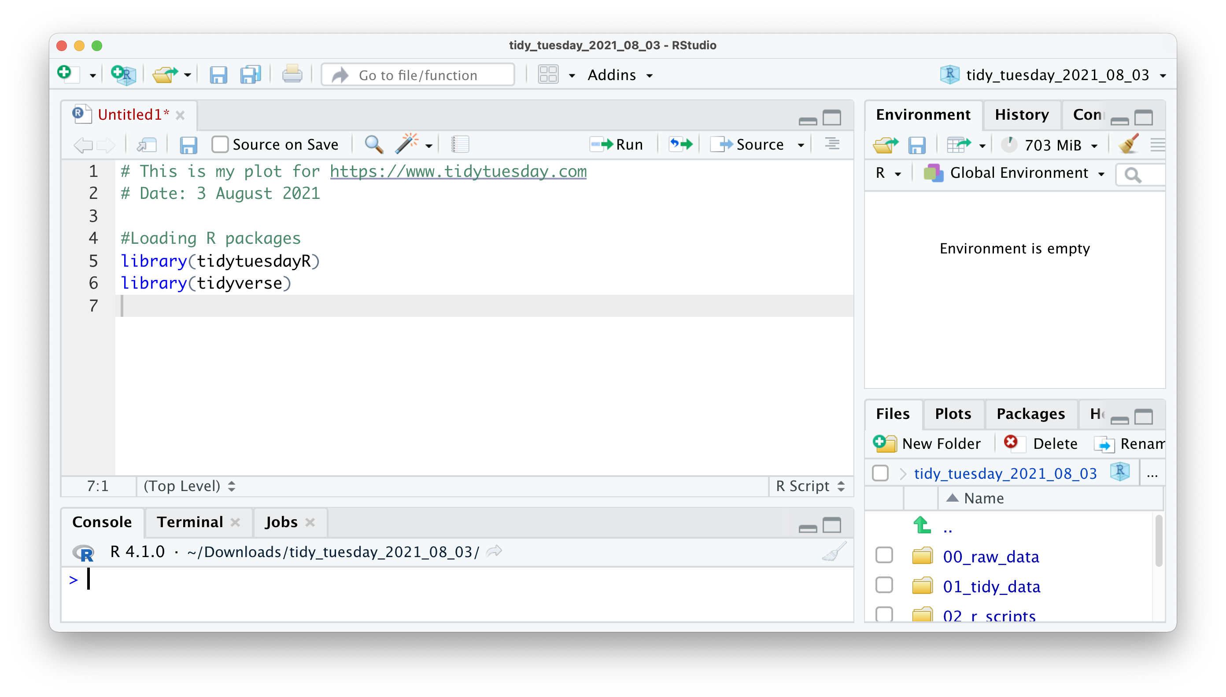The width and height of the screenshot is (1226, 697).
Task: Click the Go to file/function field
Action: pos(418,75)
